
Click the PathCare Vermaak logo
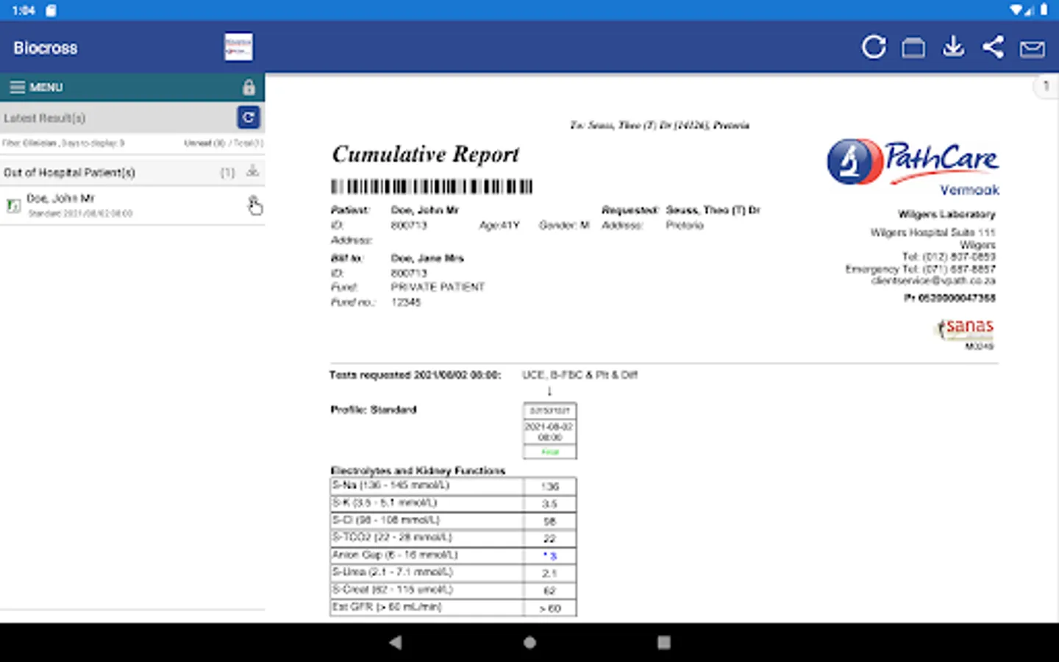point(913,168)
